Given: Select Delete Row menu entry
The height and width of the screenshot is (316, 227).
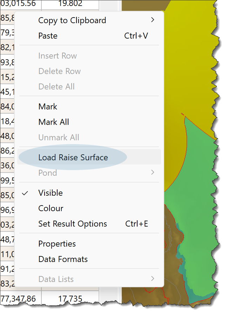Looking at the screenshot, I should coord(89,71).
